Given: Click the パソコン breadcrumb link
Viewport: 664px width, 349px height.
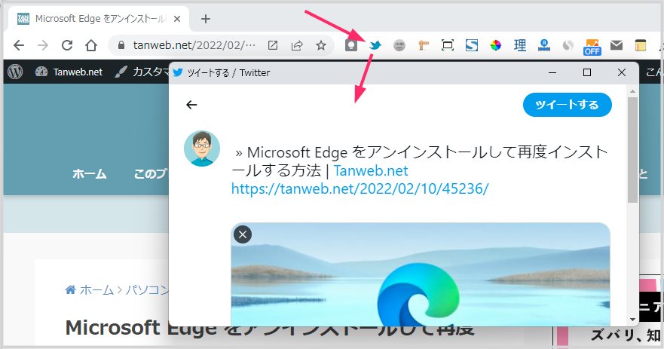Looking at the screenshot, I should pyautogui.click(x=148, y=289).
